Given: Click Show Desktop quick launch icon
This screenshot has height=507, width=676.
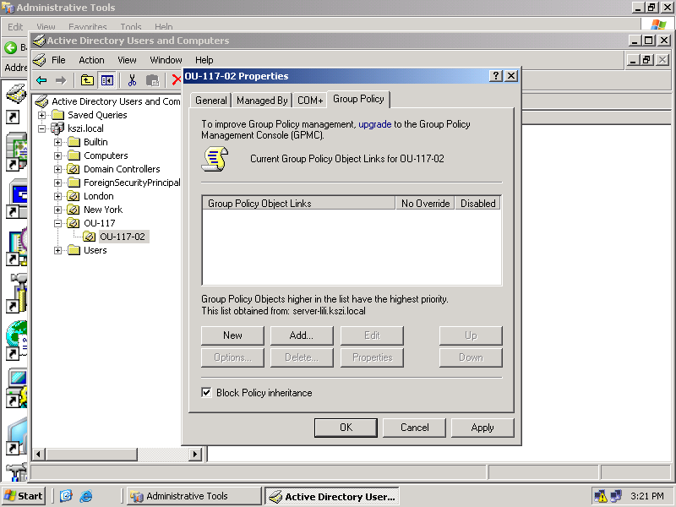Looking at the screenshot, I should 66,496.
